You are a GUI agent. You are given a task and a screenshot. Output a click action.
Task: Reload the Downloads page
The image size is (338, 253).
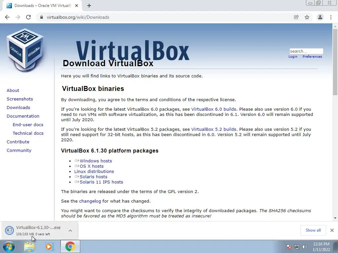28,17
